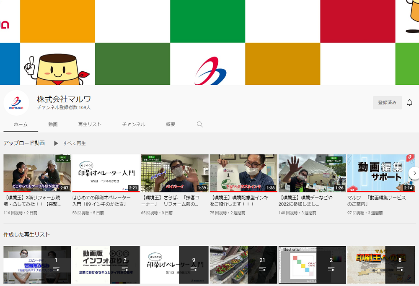Open the 印刷オペレーター入門 2:21 video thumbnail
419x286 pixels.
click(x=106, y=173)
